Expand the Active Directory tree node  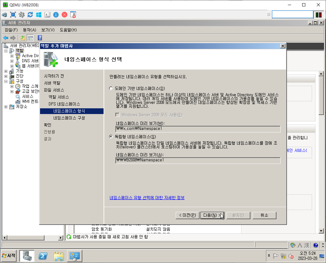(12, 56)
